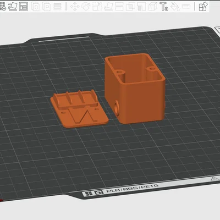This screenshot has height=220, width=220.
Task: Click the Split to Objects icon
Action: point(35,7)
